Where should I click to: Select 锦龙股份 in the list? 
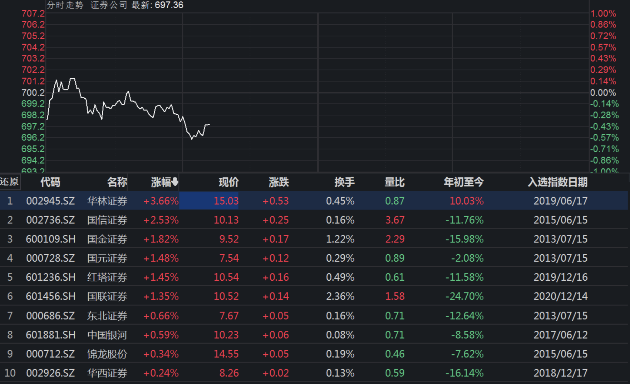click(x=107, y=354)
